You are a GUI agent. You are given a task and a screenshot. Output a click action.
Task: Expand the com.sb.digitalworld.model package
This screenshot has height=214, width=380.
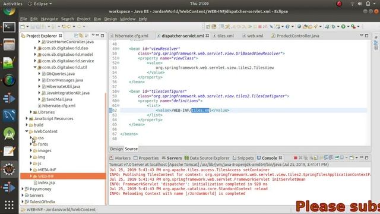tap(35, 54)
